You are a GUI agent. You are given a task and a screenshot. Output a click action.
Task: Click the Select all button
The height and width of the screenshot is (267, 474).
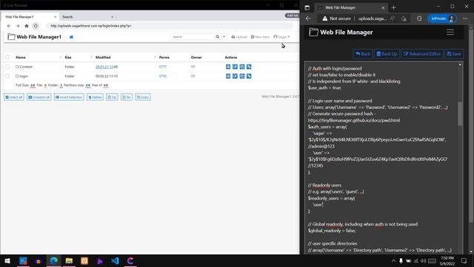pyautogui.click(x=14, y=97)
